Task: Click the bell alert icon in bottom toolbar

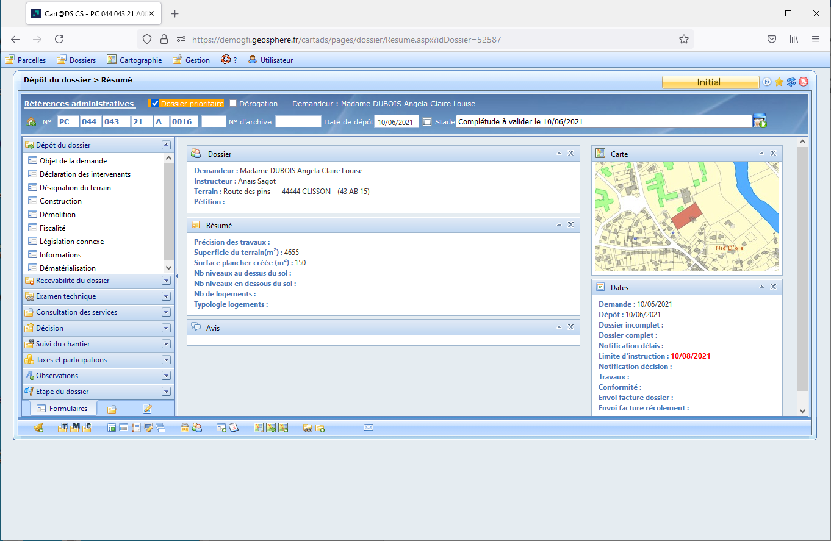Action: 38,428
